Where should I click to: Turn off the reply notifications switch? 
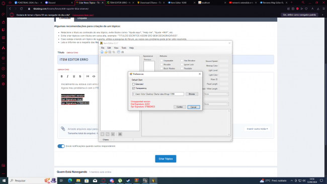[x=61, y=146]
